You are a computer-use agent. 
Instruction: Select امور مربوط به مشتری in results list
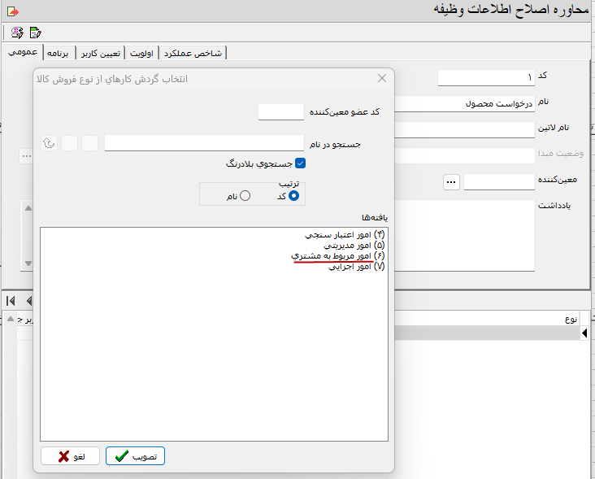click(x=337, y=255)
